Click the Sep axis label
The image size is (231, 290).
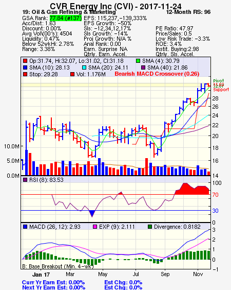[x=165, y=274]
